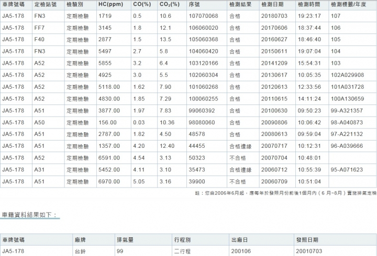
Task: Select label number 96-A039666
Action: coord(347,146)
